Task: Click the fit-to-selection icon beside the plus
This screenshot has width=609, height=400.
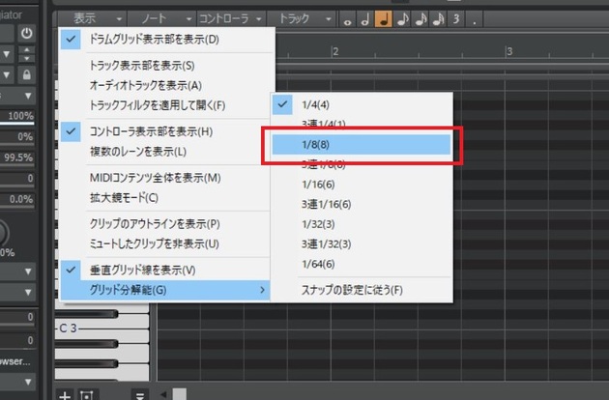Action: click(86, 393)
